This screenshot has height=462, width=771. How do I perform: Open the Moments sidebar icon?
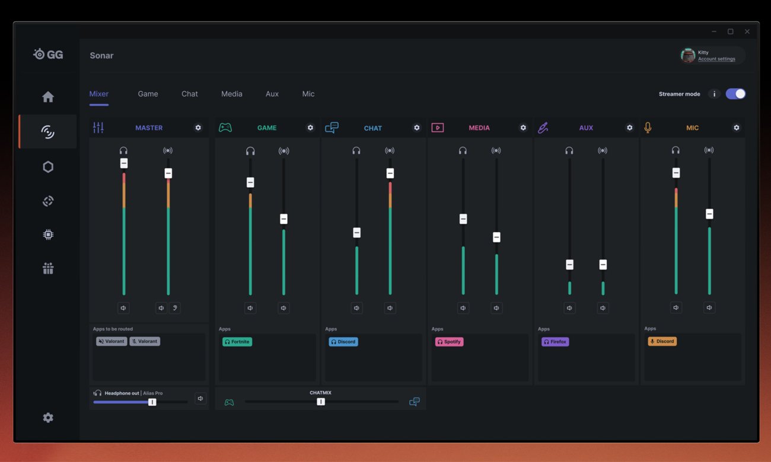(48, 201)
